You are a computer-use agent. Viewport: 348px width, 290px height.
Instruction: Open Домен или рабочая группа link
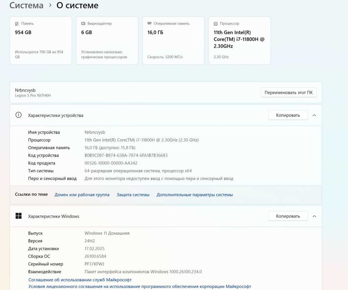[82, 195]
